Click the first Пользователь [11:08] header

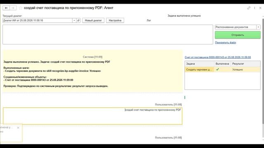tap(168, 104)
